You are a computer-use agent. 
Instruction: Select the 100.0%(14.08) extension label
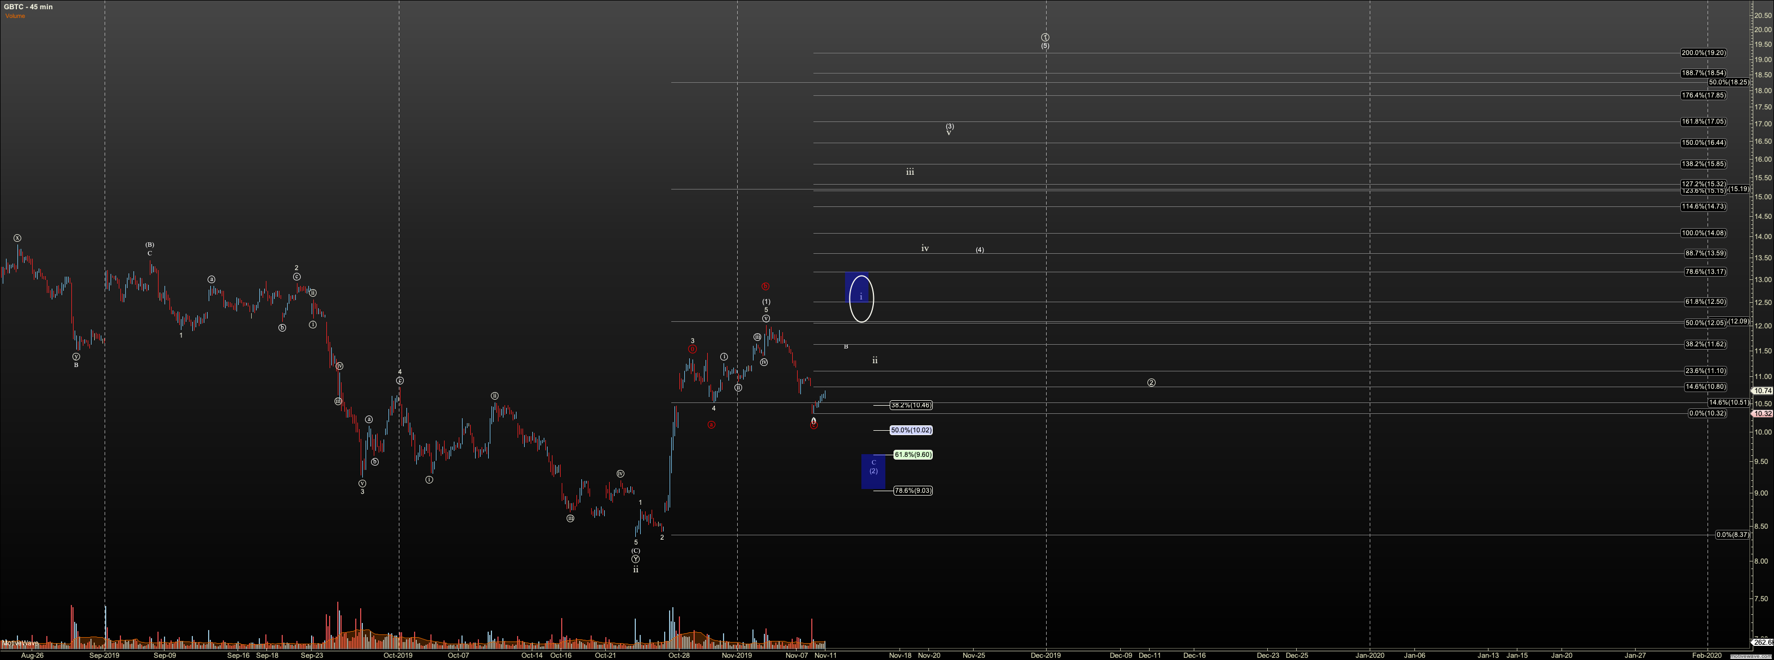click(1703, 233)
